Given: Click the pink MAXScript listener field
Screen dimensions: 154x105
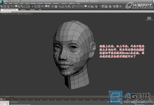Looking at the screenshot, I should tap(5, 102).
